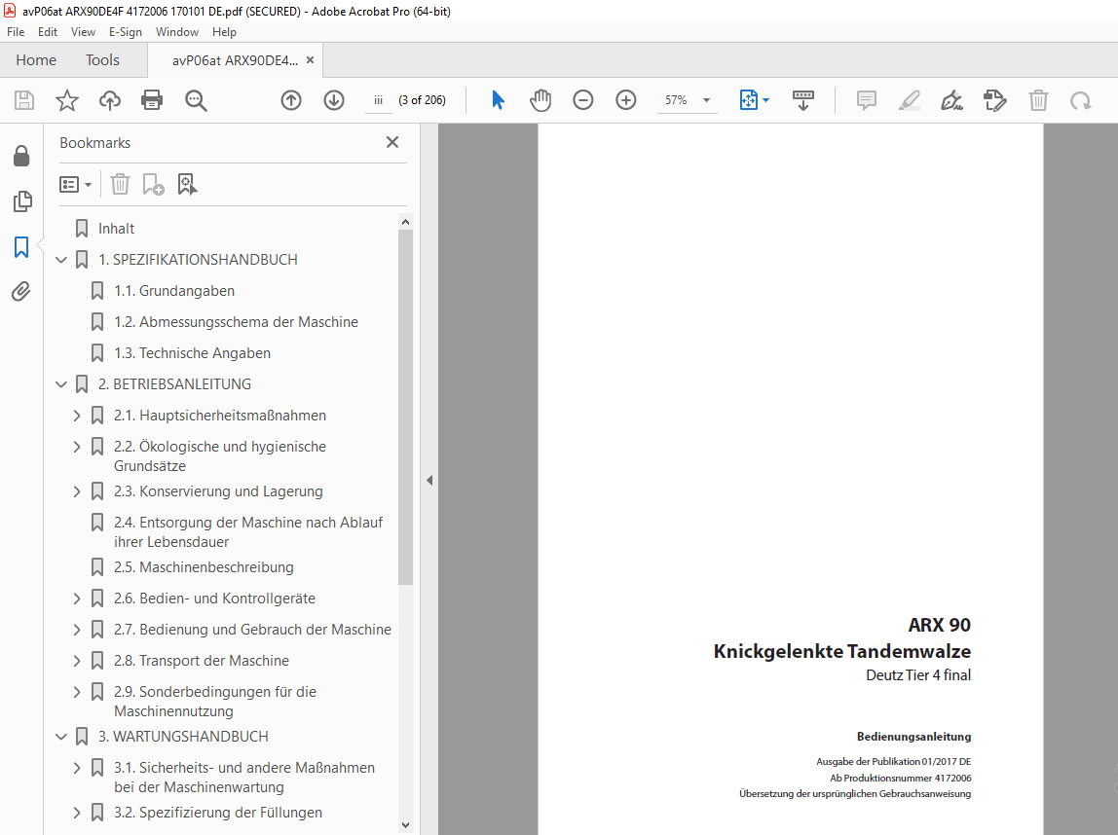Show security settings lock icon

pos(21,156)
